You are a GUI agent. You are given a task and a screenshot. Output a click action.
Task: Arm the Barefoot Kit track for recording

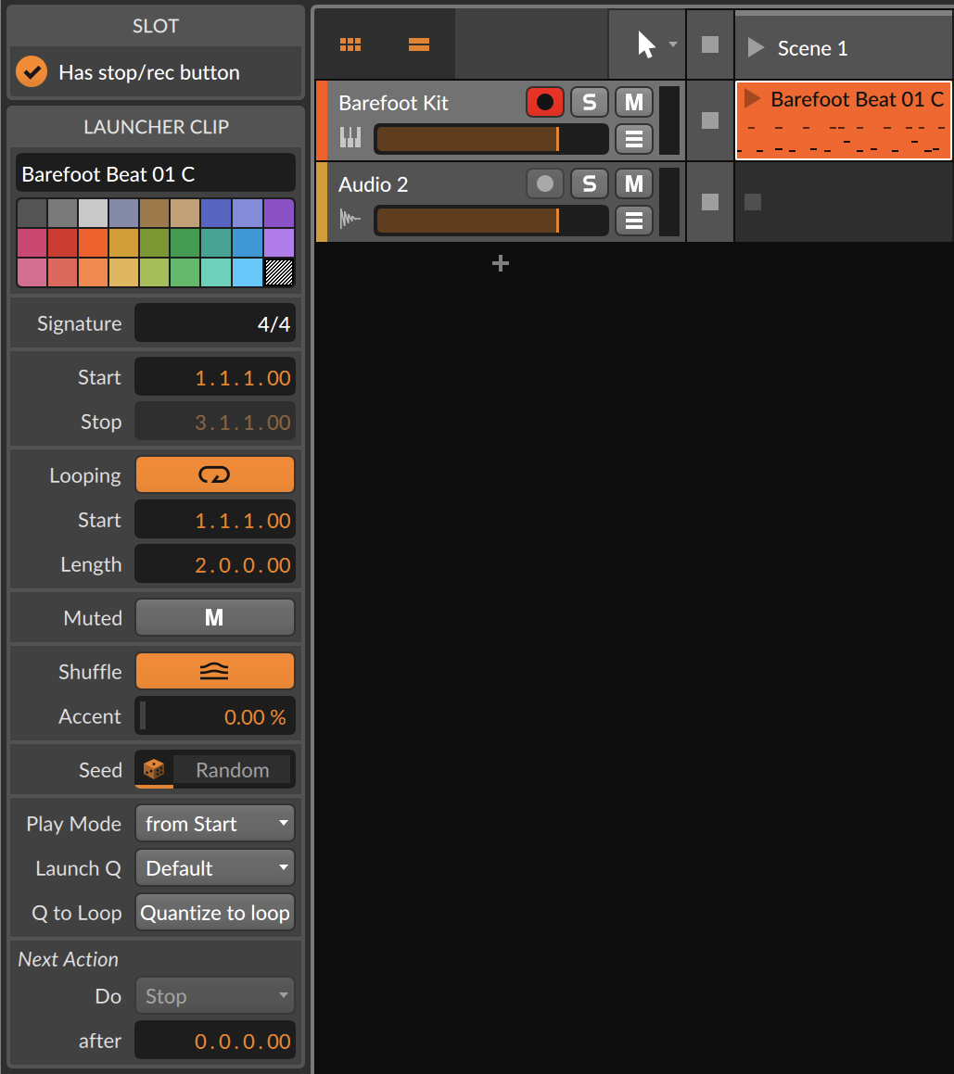pos(545,102)
